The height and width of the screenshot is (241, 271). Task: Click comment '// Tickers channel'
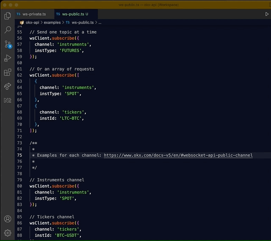52,217
